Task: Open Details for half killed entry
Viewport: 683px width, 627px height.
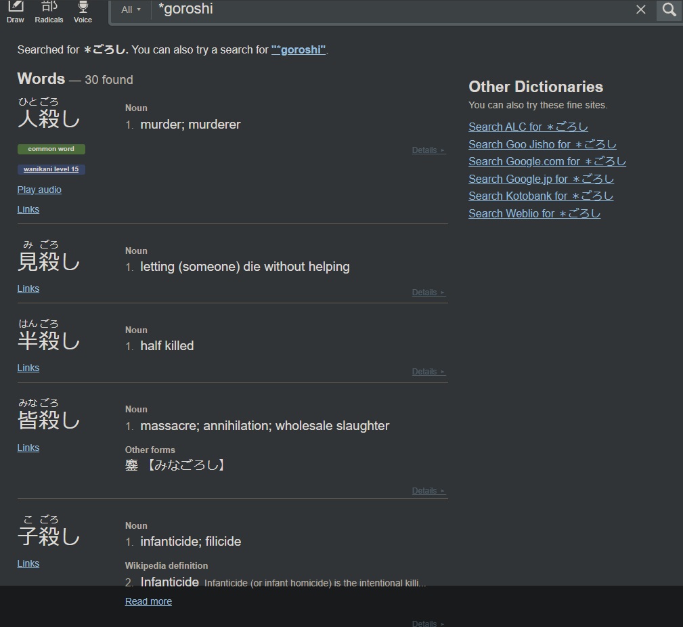Action: coord(428,372)
